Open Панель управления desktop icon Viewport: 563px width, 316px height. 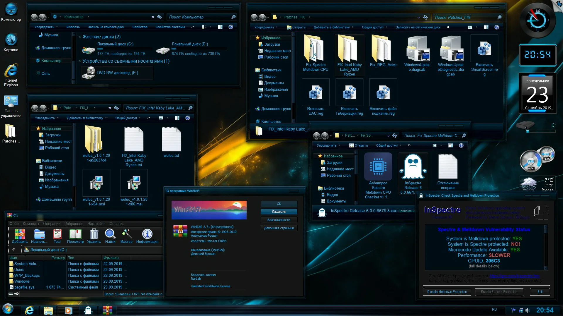pyautogui.click(x=11, y=106)
